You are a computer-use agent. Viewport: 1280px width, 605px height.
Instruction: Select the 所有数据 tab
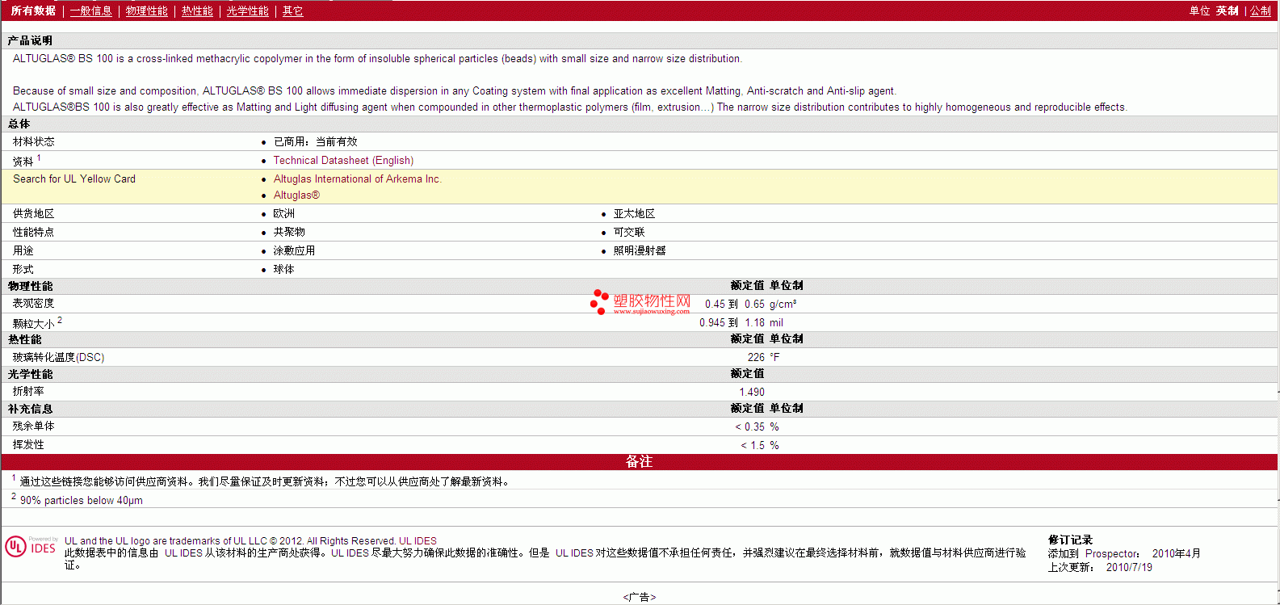click(33, 11)
